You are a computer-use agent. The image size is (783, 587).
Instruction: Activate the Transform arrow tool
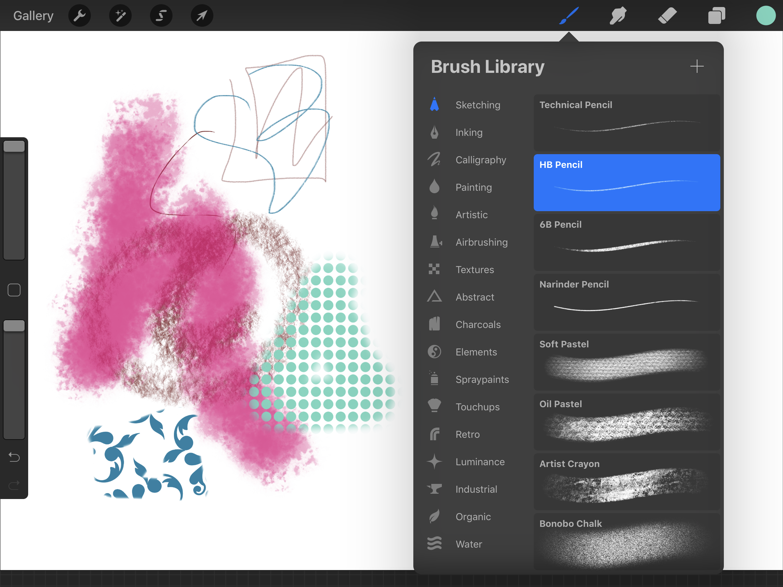[202, 15]
